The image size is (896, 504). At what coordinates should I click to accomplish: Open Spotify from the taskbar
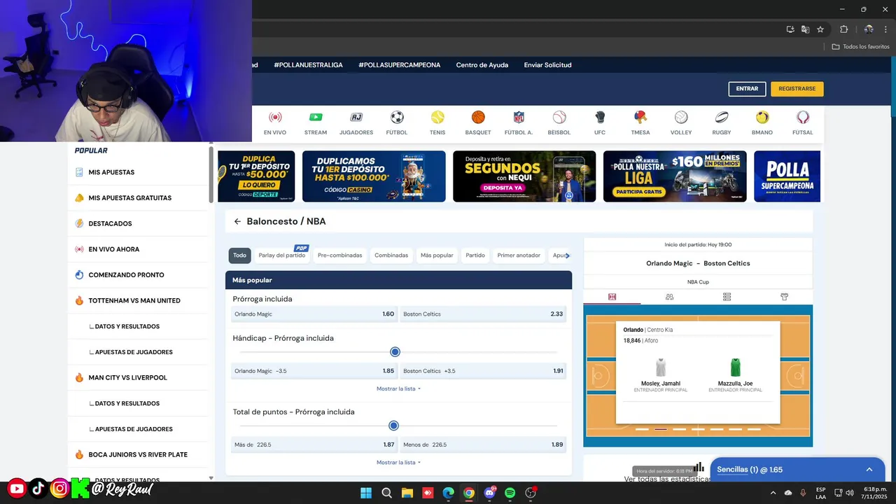point(510,493)
